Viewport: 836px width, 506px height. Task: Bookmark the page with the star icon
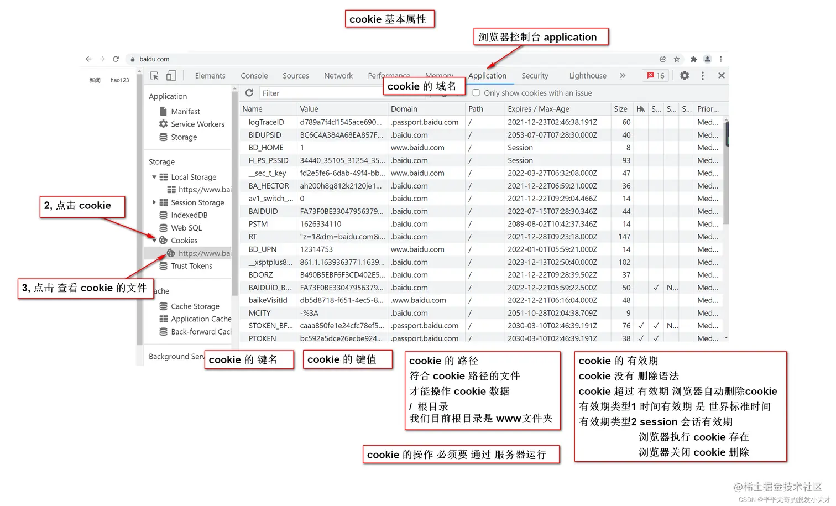(x=677, y=59)
